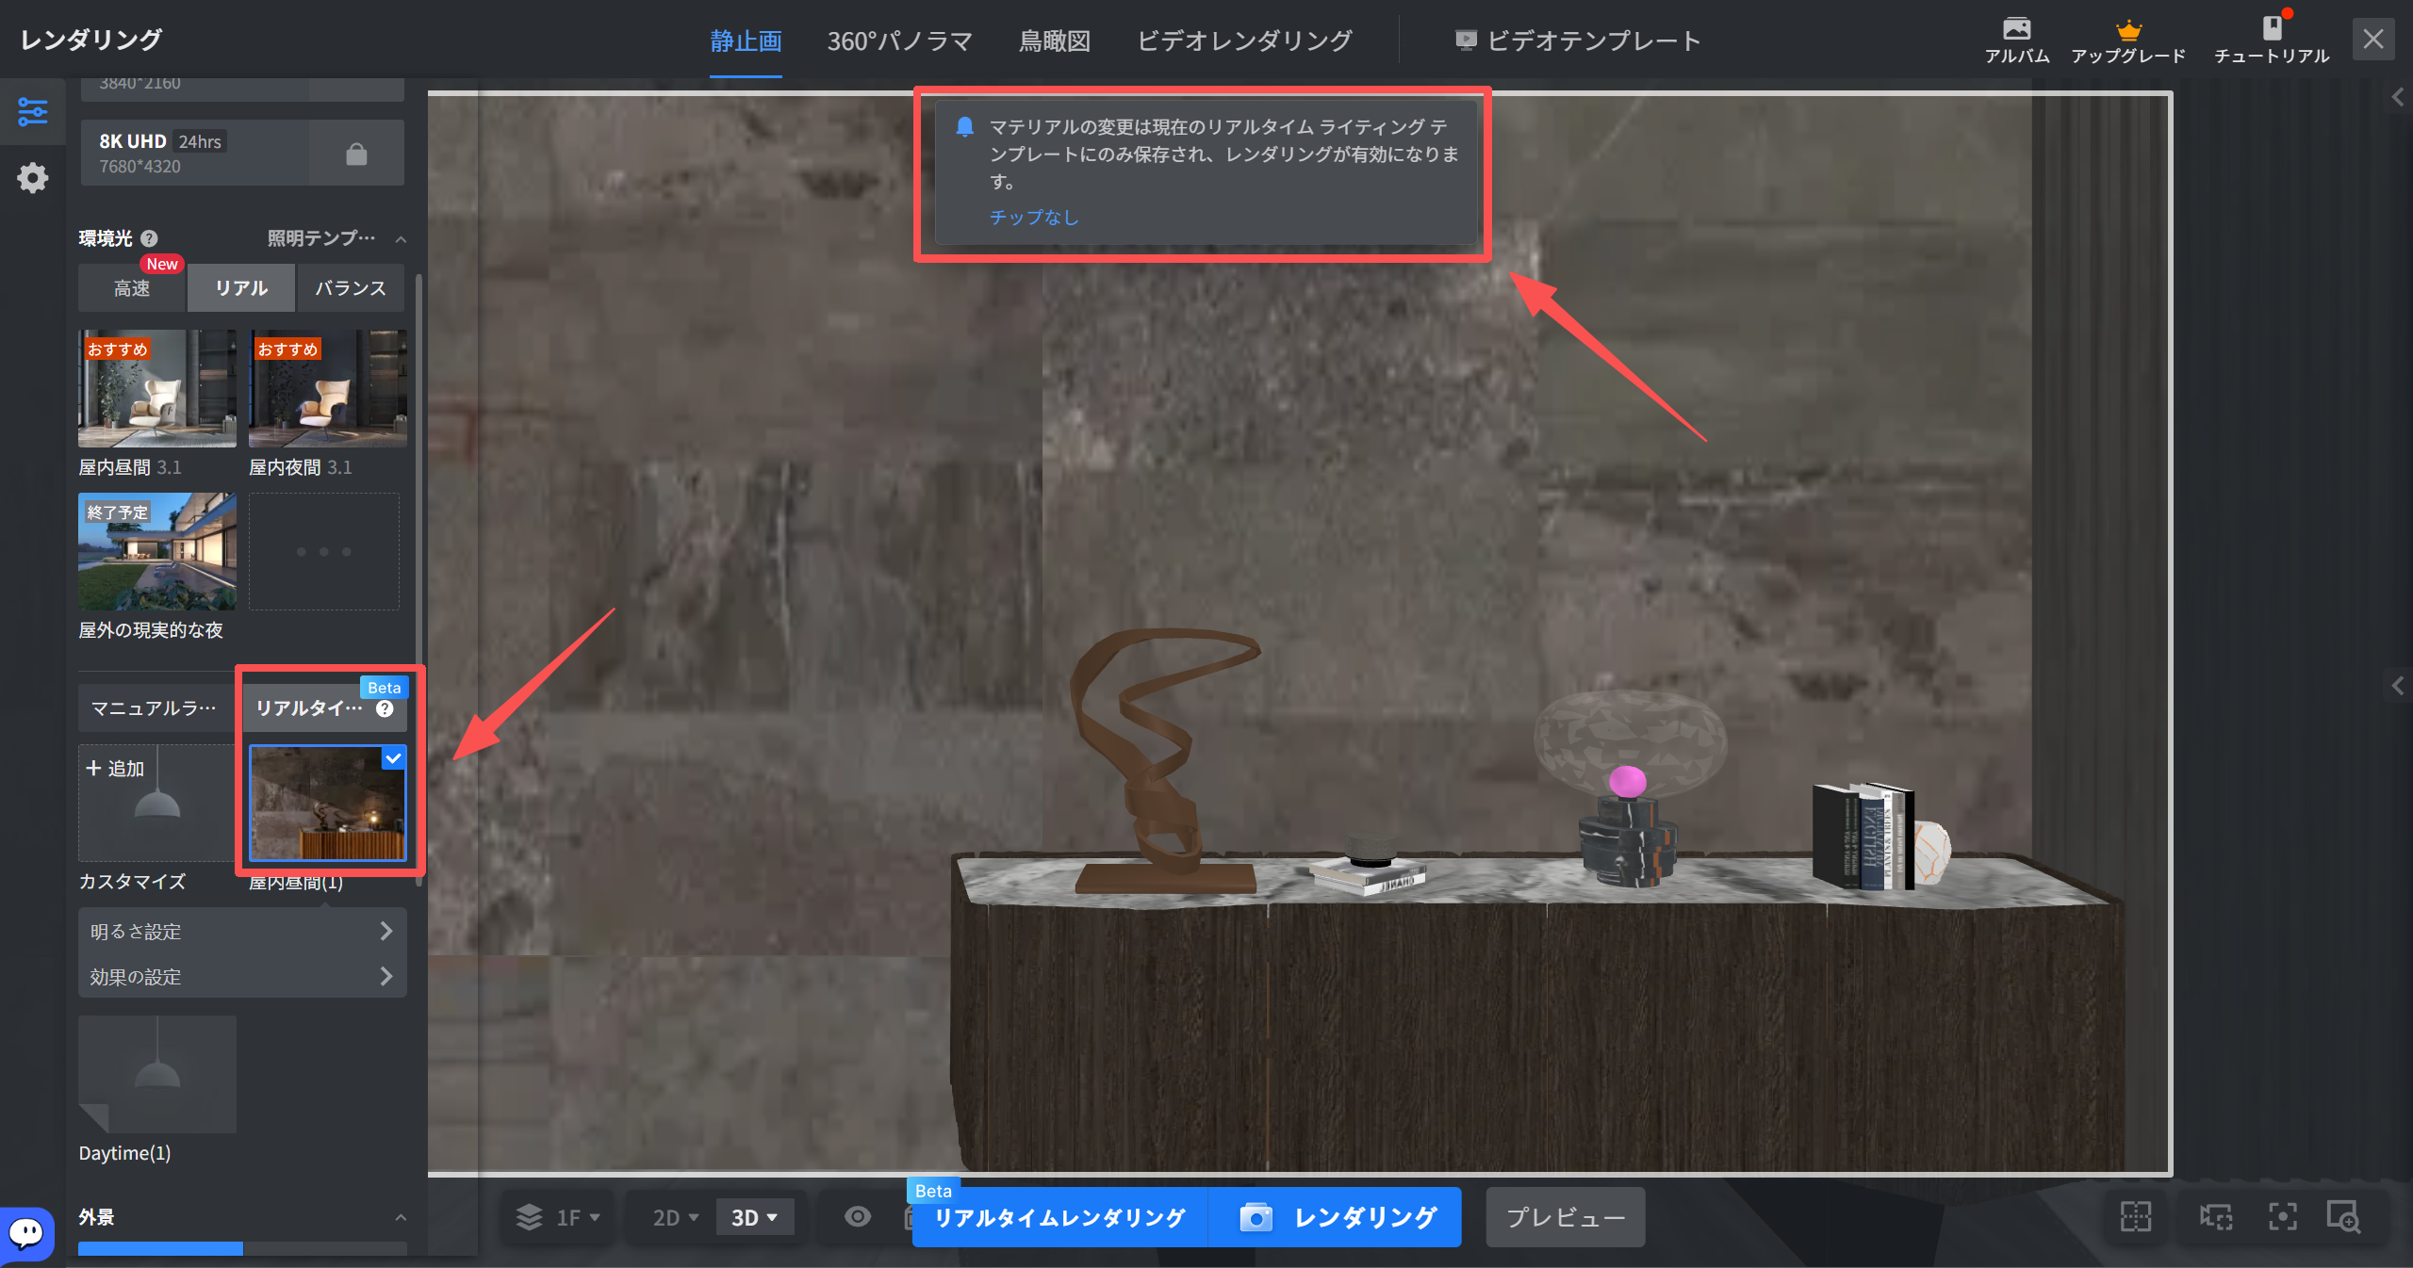2413x1268 pixels.
Task: Select the バランス lighting mode
Action: pos(351,288)
